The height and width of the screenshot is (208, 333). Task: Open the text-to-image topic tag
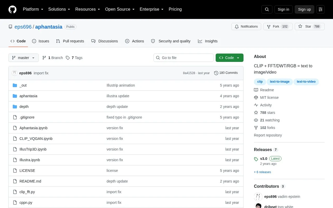click(280, 82)
